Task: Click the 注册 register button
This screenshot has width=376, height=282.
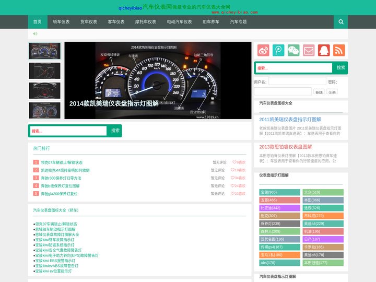Action: (x=332, y=92)
